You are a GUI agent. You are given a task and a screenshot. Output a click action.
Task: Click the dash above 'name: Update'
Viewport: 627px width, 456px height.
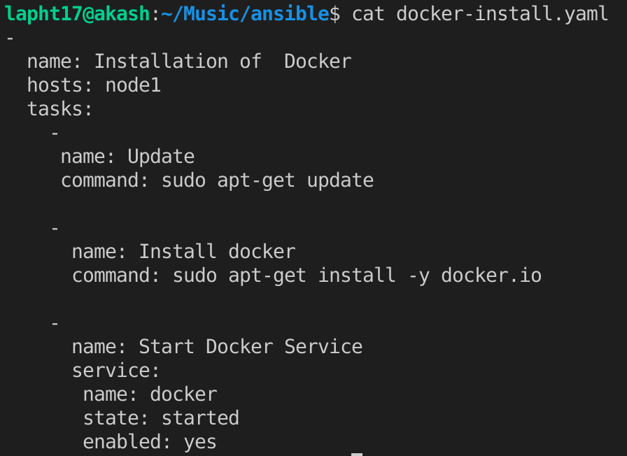pyautogui.click(x=55, y=133)
